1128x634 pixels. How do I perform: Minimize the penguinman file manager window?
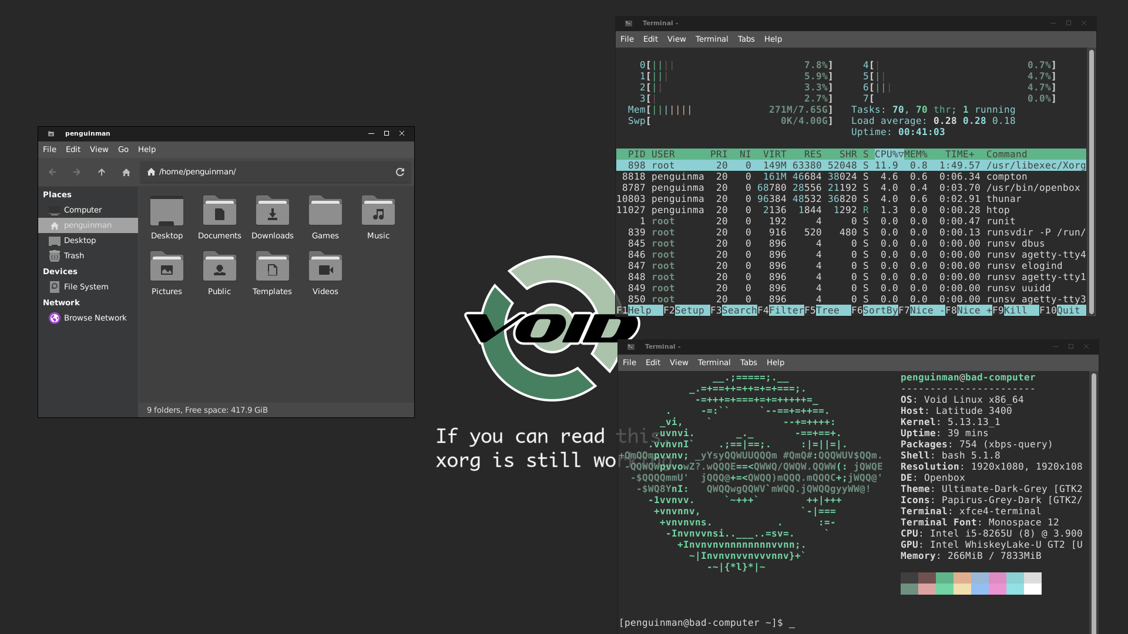click(x=371, y=134)
